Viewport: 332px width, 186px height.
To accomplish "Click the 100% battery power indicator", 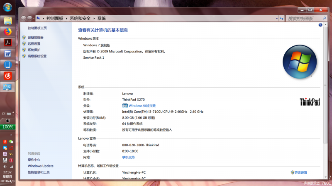I will pyautogui.click(x=7, y=127).
